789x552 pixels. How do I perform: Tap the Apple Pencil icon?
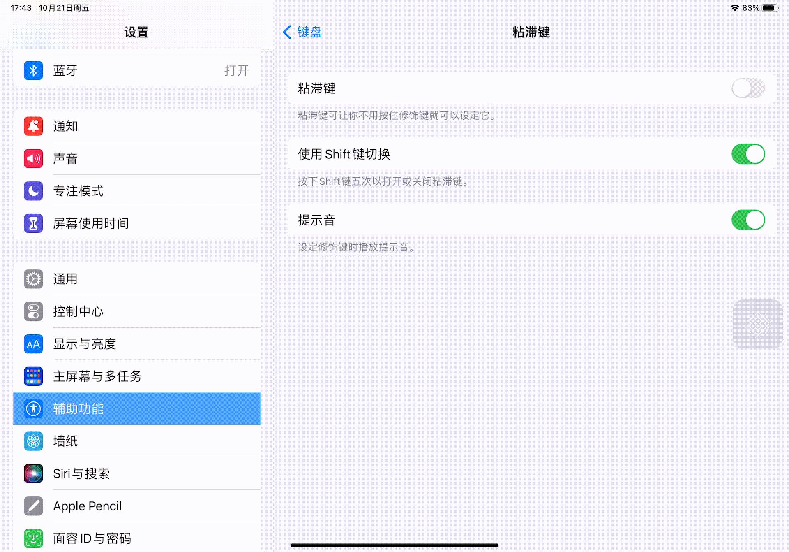click(x=33, y=506)
